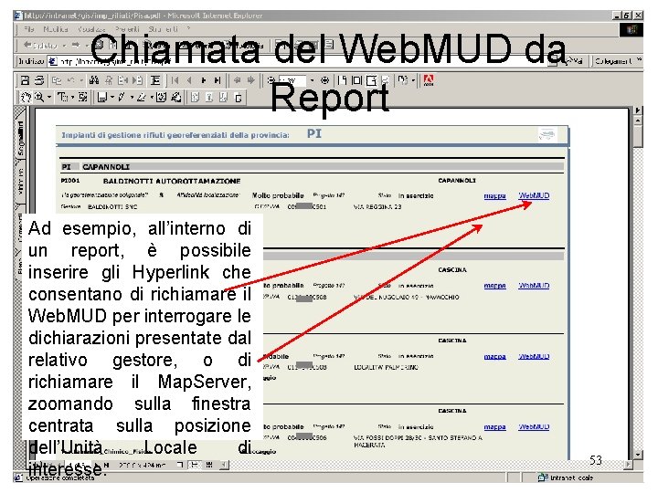Image resolution: width=658 pixels, height=493 pixels.
Task: Click the Indirizzo address bar field
Action: pyautogui.click(x=302, y=61)
